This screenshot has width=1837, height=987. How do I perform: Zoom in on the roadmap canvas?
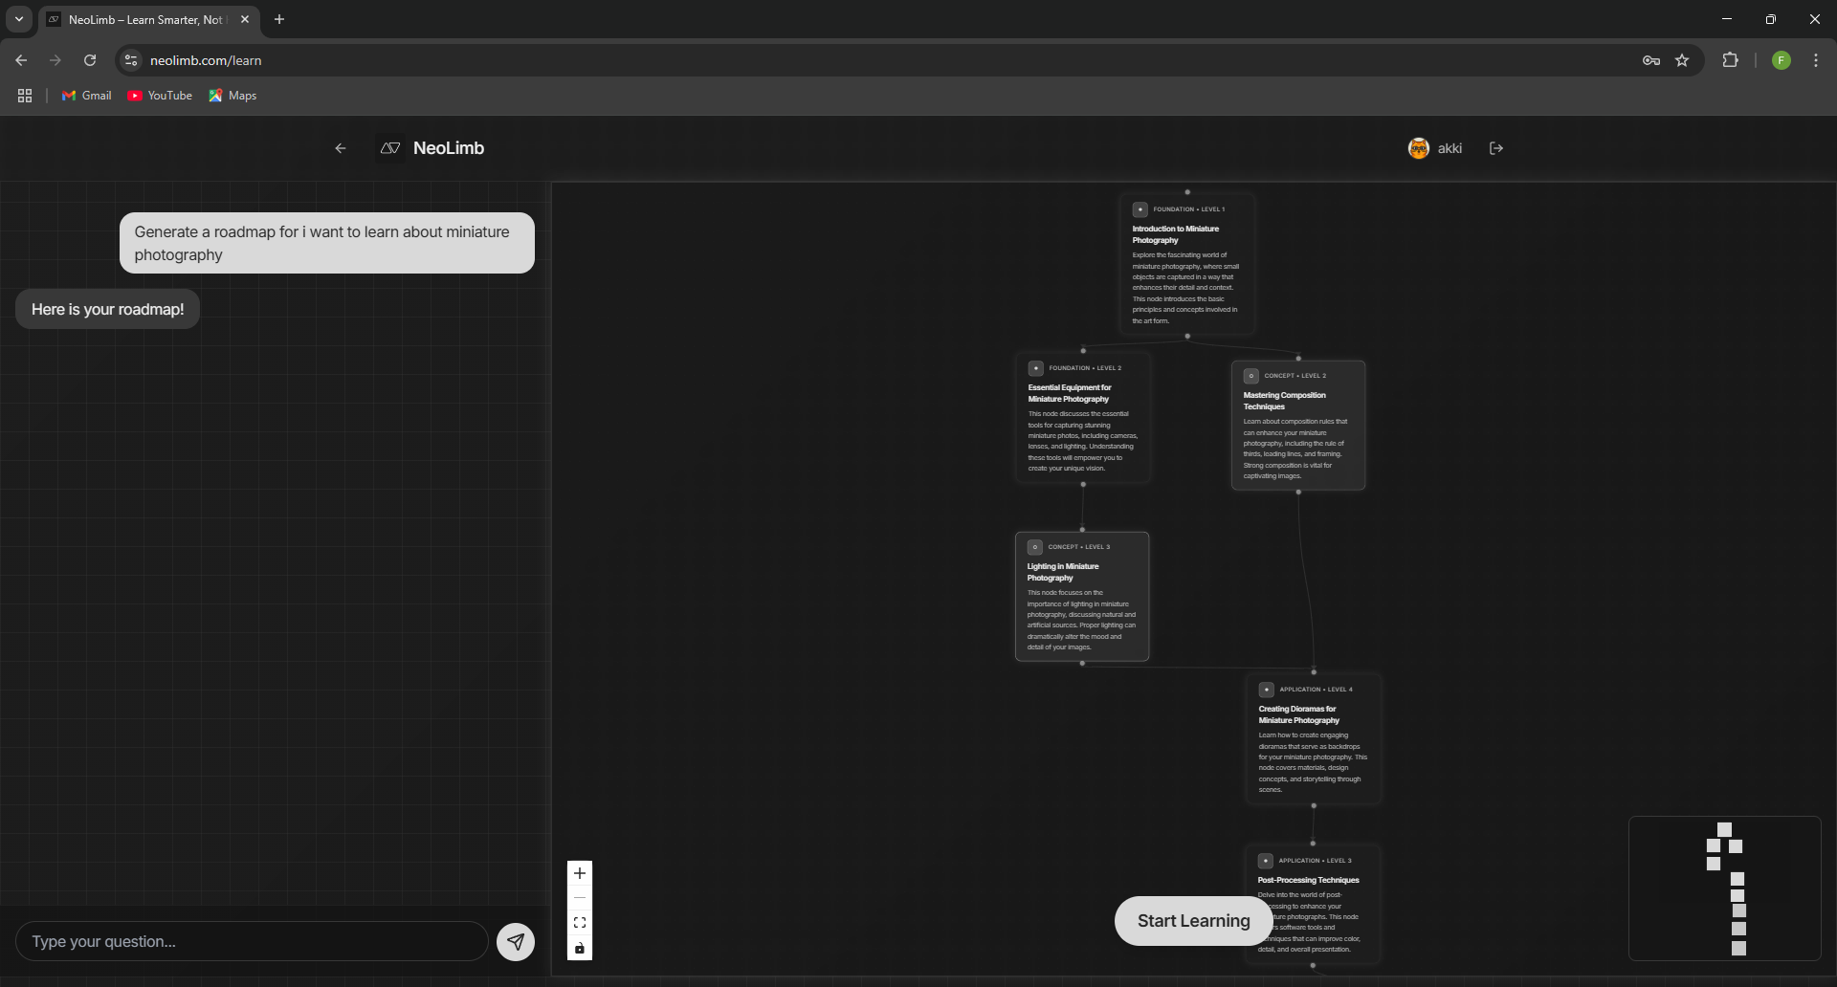pos(579,872)
